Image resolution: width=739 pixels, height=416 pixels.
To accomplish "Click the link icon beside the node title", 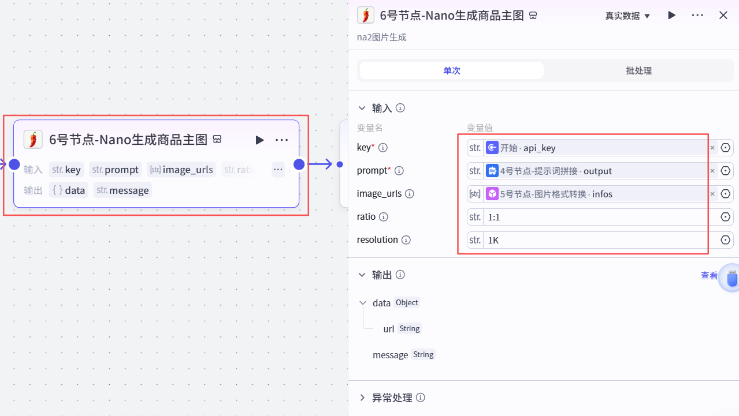I will (x=533, y=16).
